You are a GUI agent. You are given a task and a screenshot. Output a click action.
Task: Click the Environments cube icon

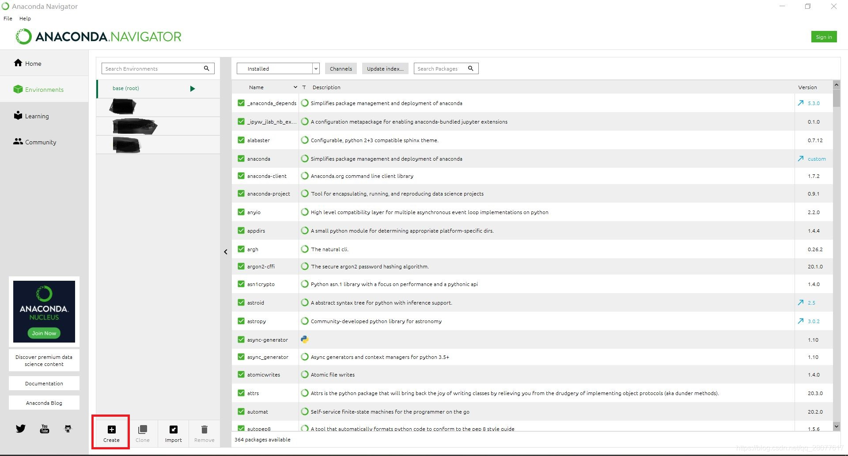[x=18, y=89]
